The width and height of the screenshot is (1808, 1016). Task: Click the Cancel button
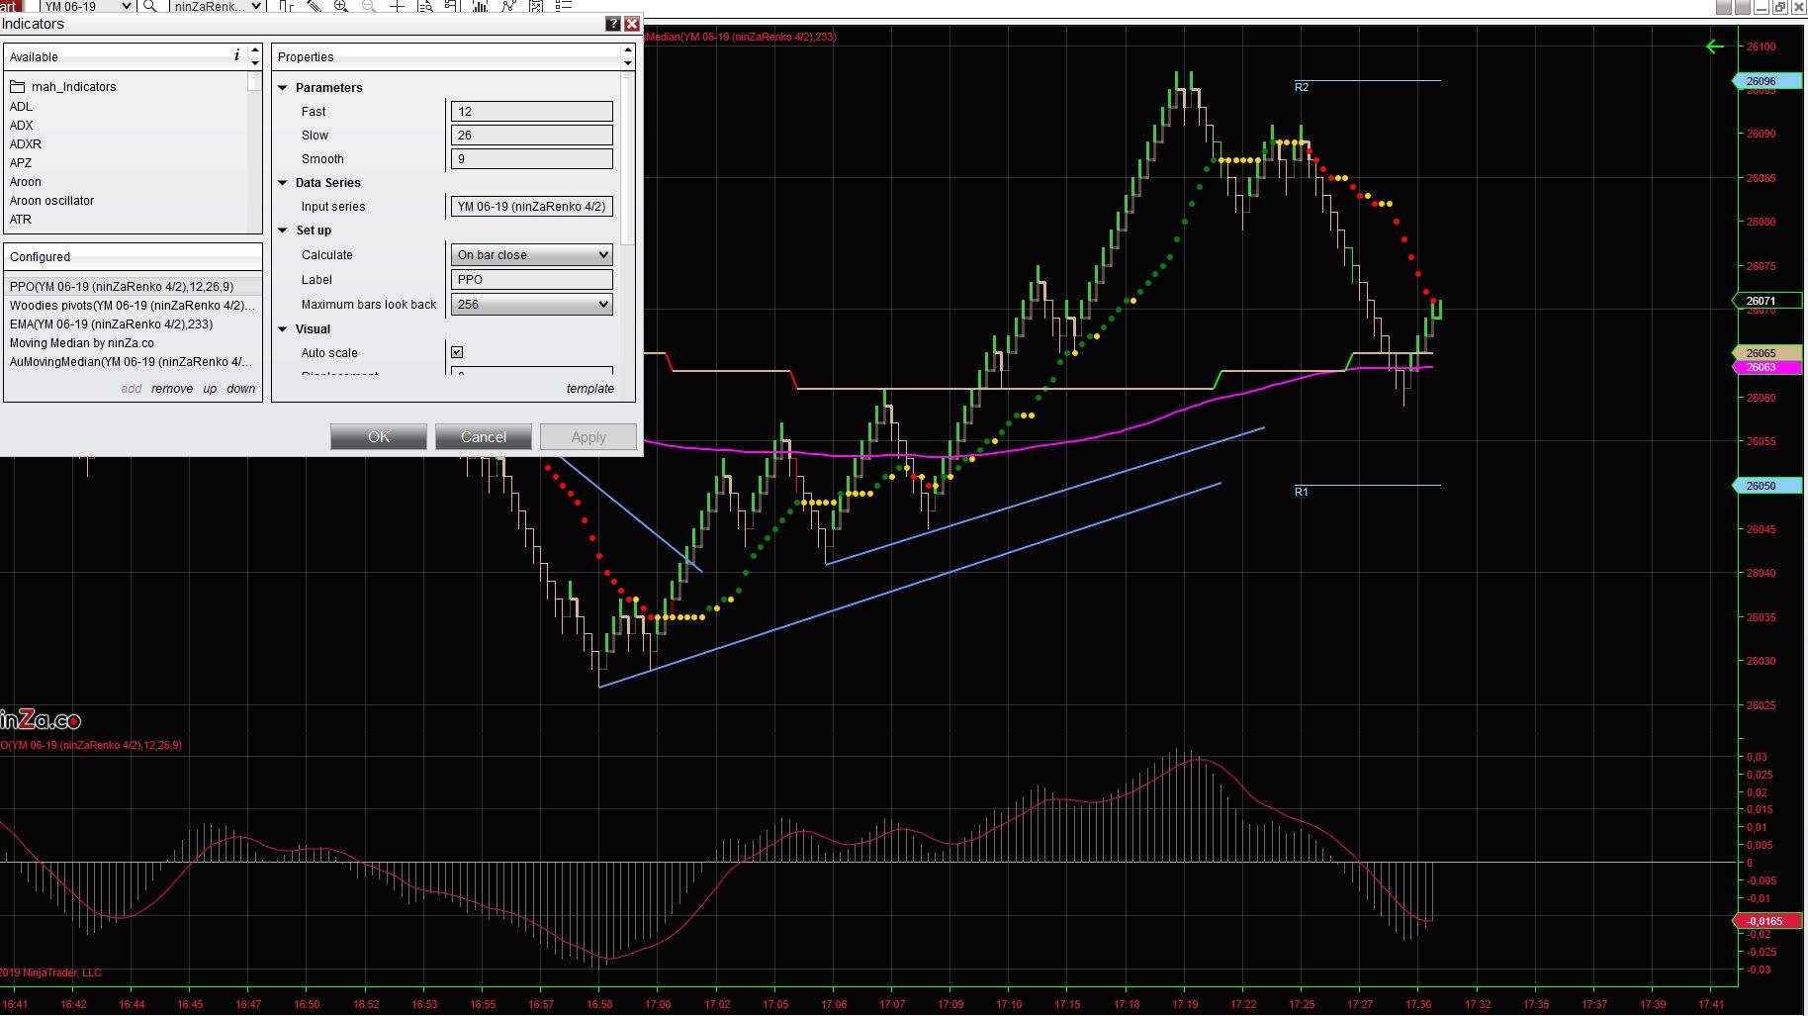[484, 437]
